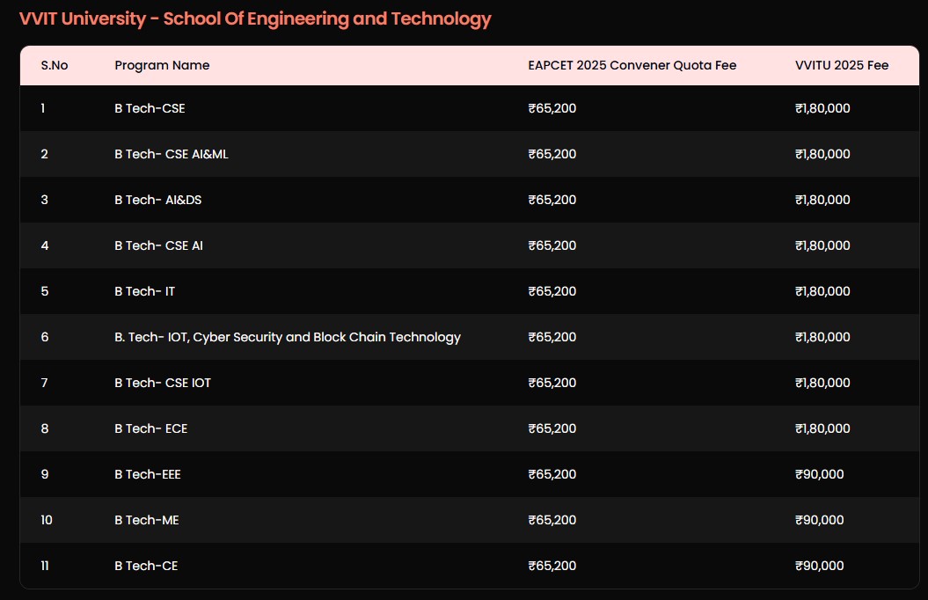Click the ₹65,200 convener fee for B Tech-ME
This screenshot has height=600, width=928.
[x=552, y=520]
